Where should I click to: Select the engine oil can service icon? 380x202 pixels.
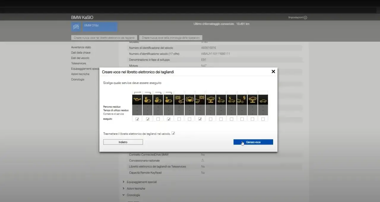(x=137, y=100)
